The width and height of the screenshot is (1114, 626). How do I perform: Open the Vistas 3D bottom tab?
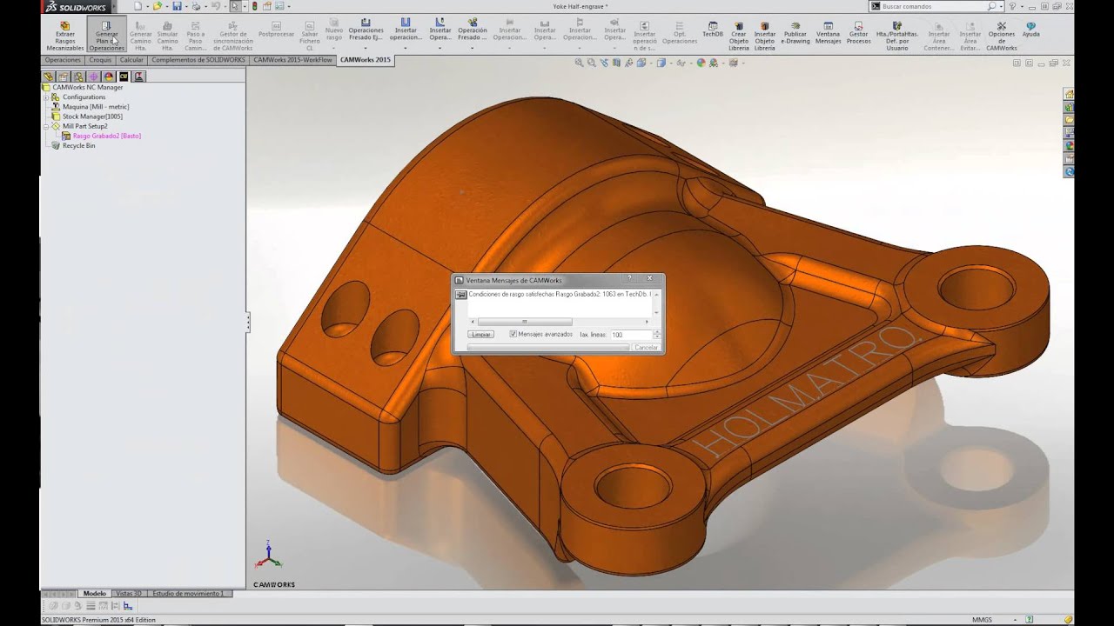(129, 593)
